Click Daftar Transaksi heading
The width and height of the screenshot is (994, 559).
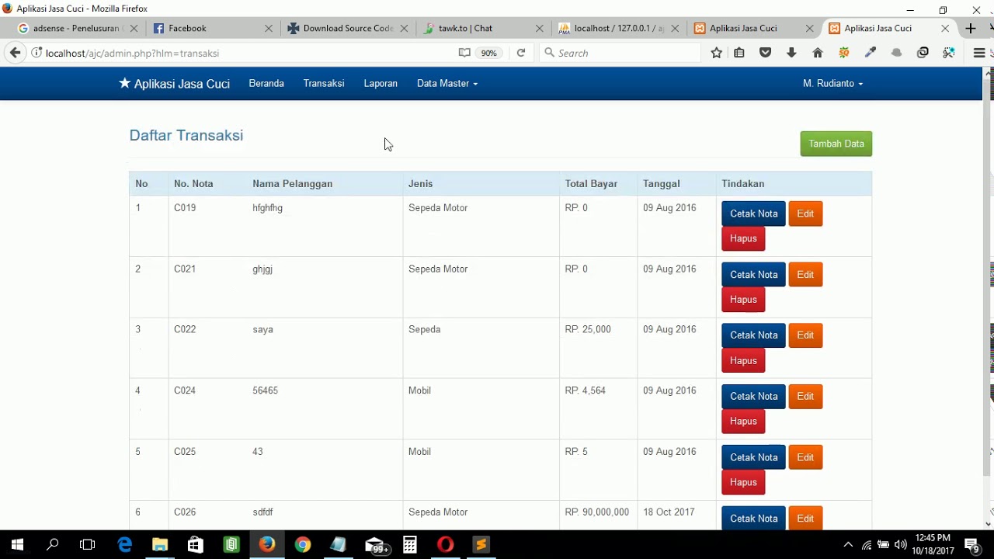point(186,135)
